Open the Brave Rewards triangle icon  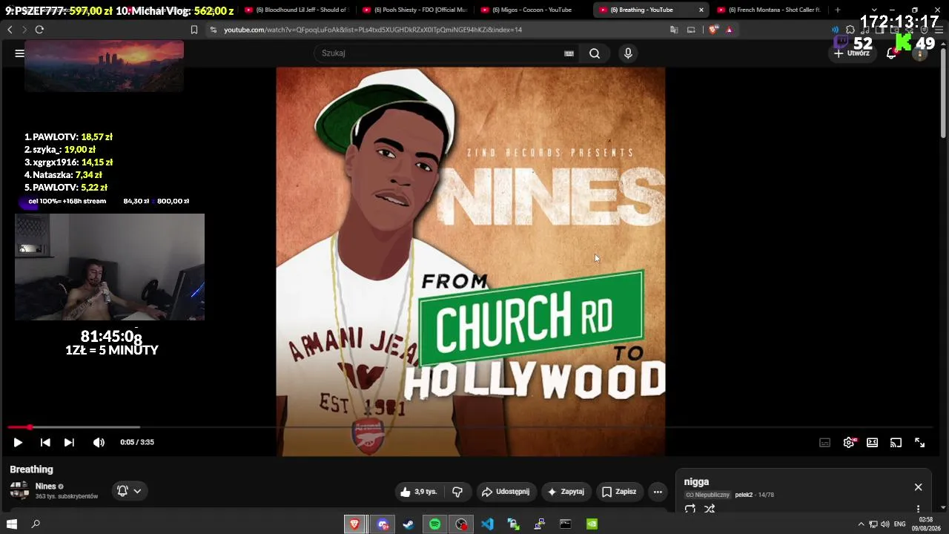click(x=730, y=30)
